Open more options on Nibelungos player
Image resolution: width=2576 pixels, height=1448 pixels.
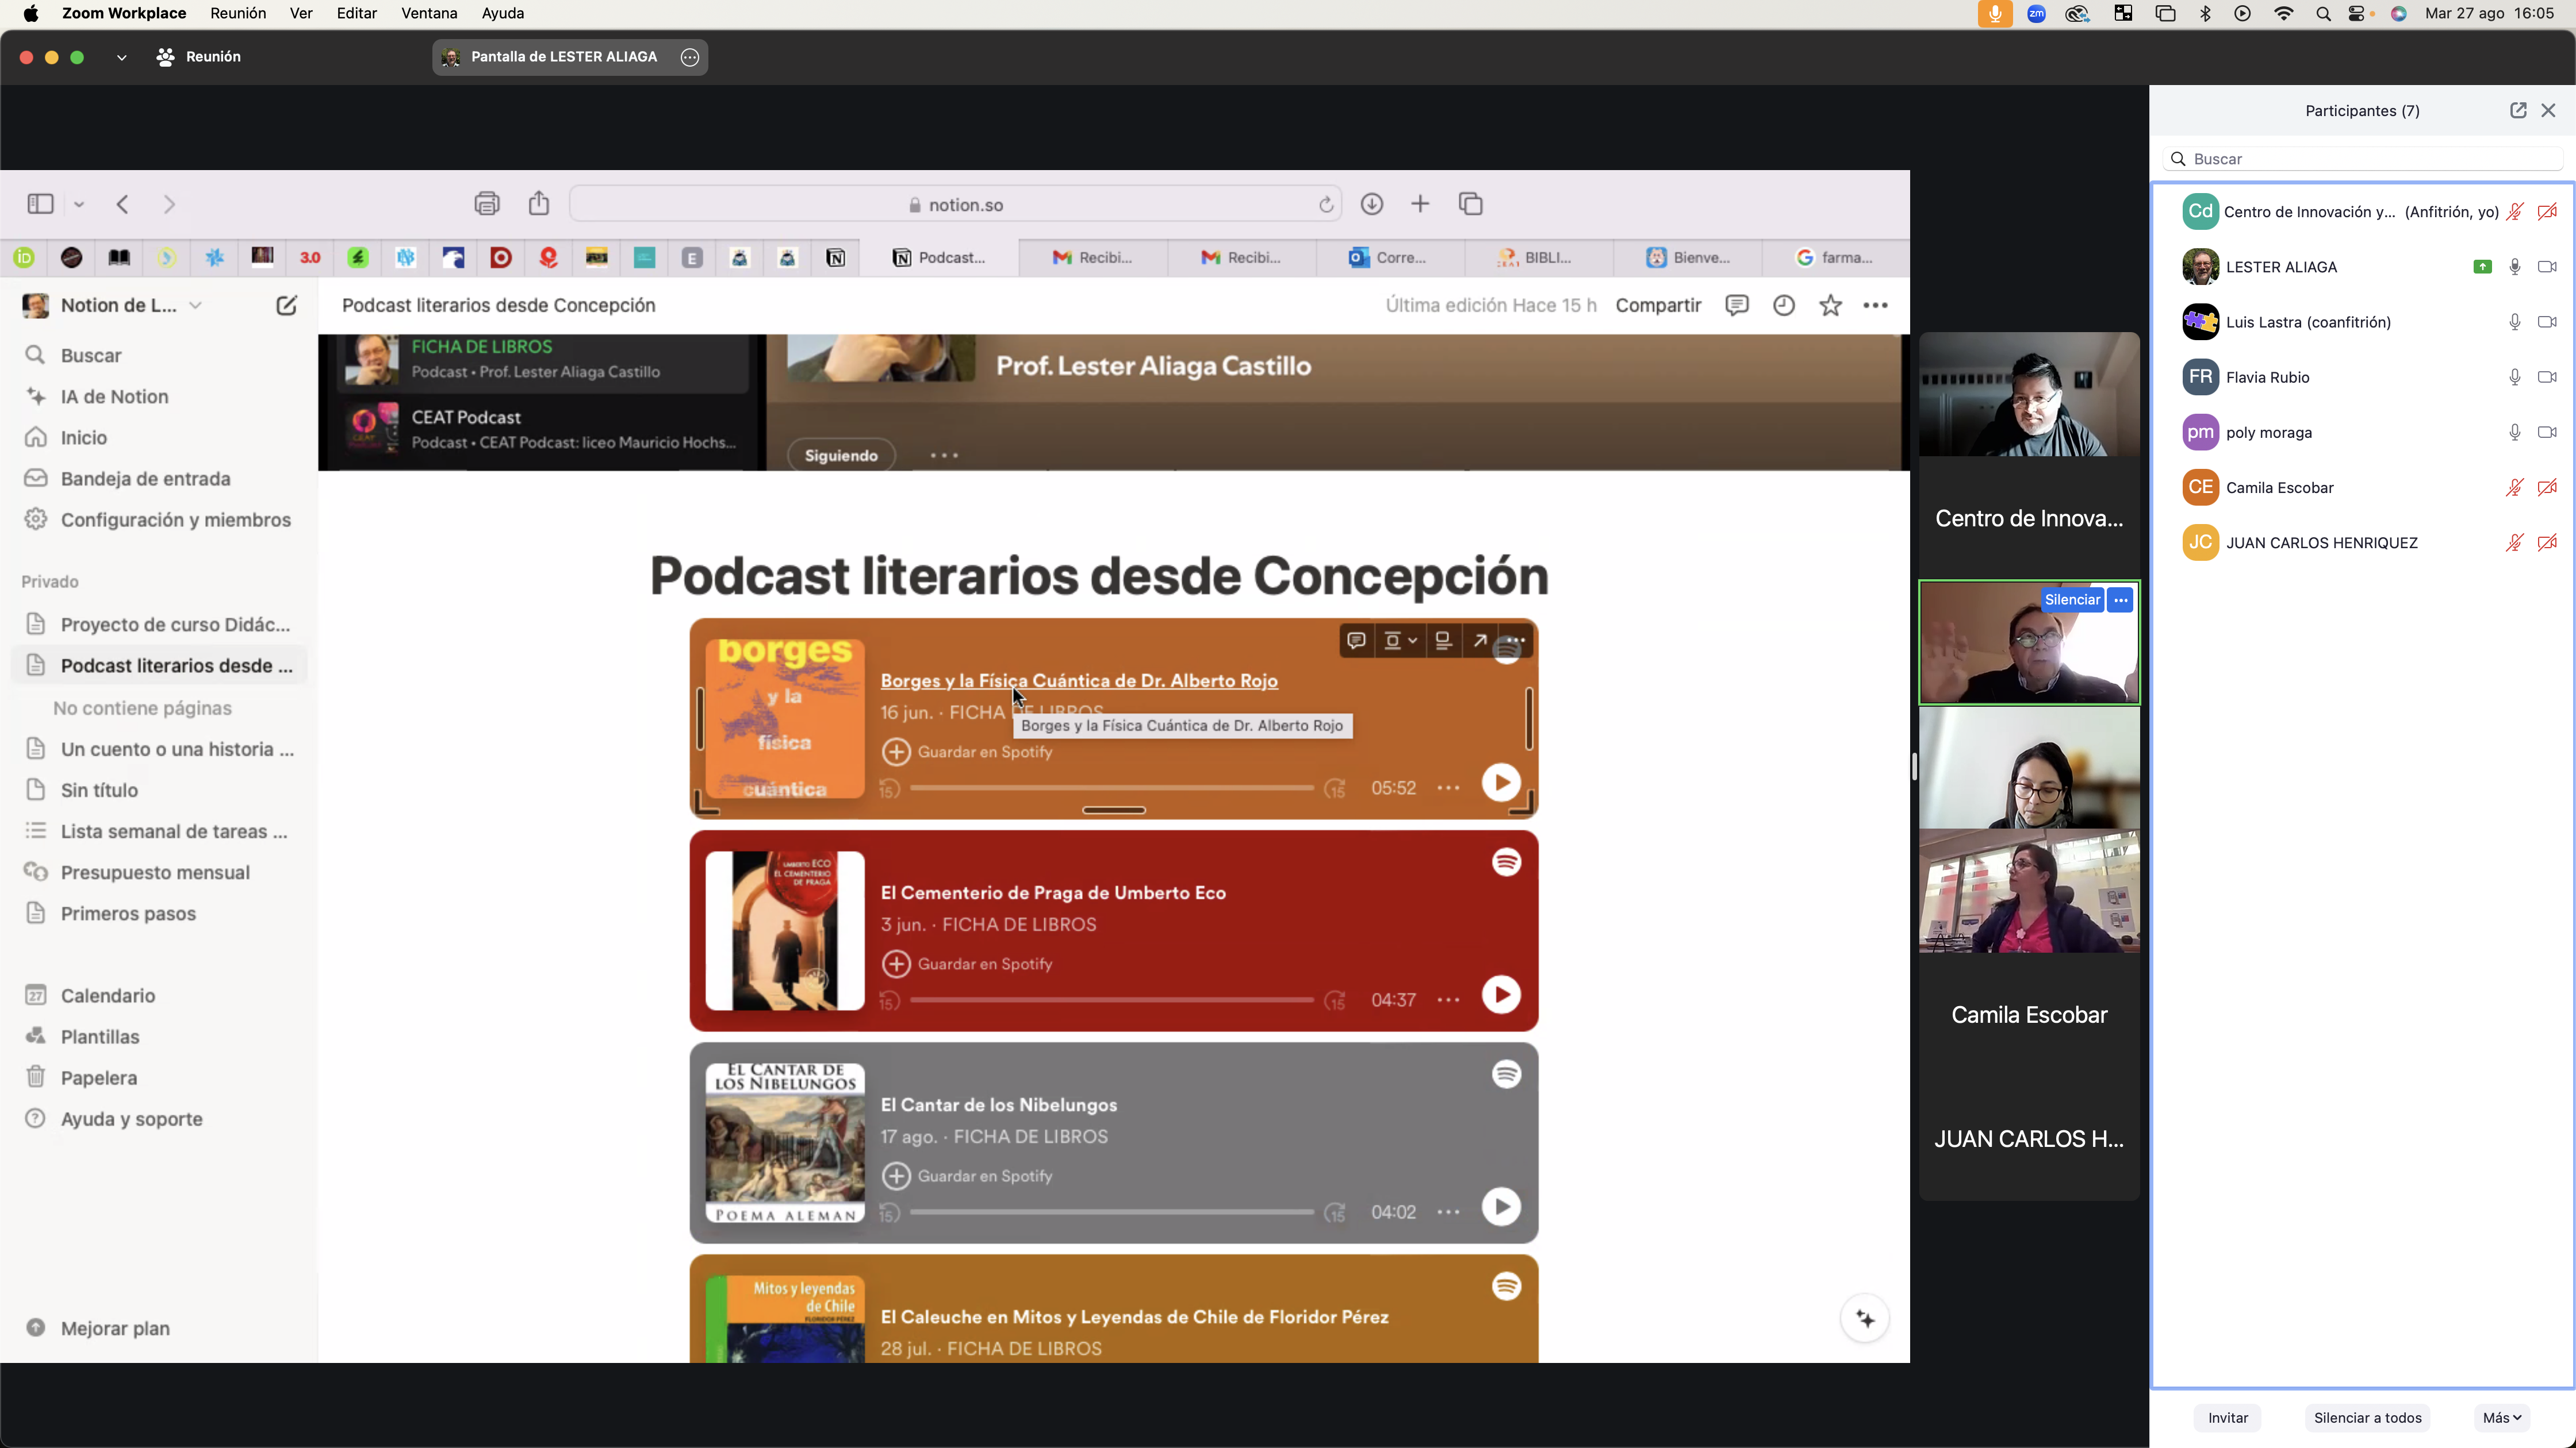pos(1448,1211)
